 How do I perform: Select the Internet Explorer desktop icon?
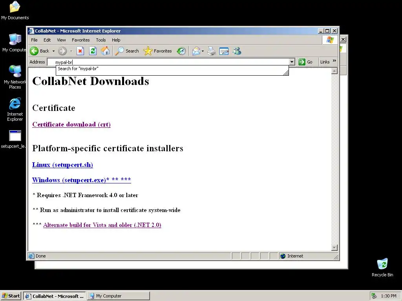click(15, 109)
